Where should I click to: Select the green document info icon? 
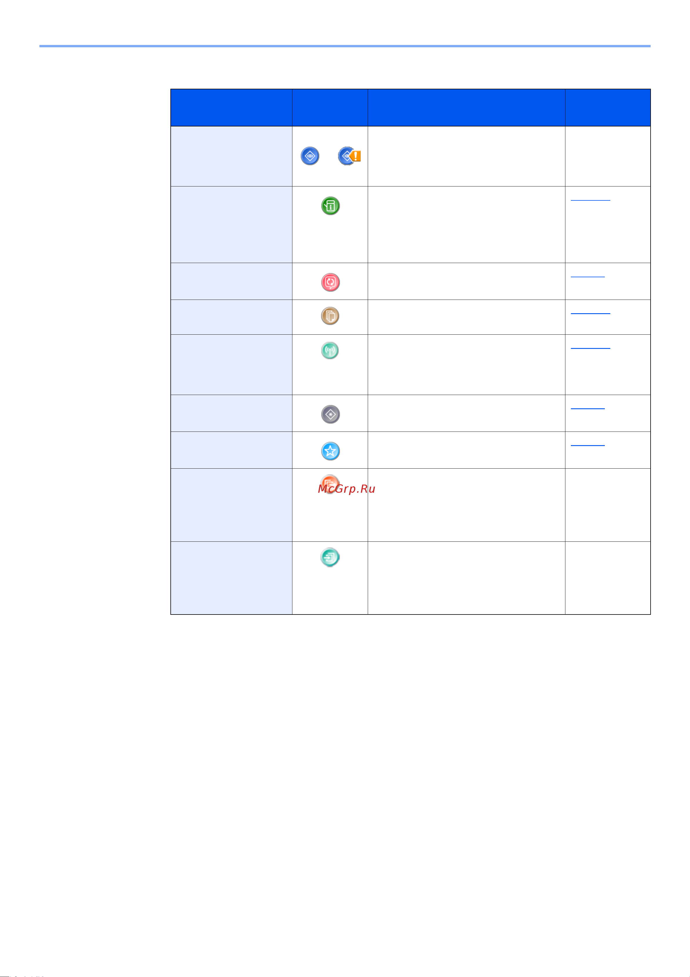[330, 206]
